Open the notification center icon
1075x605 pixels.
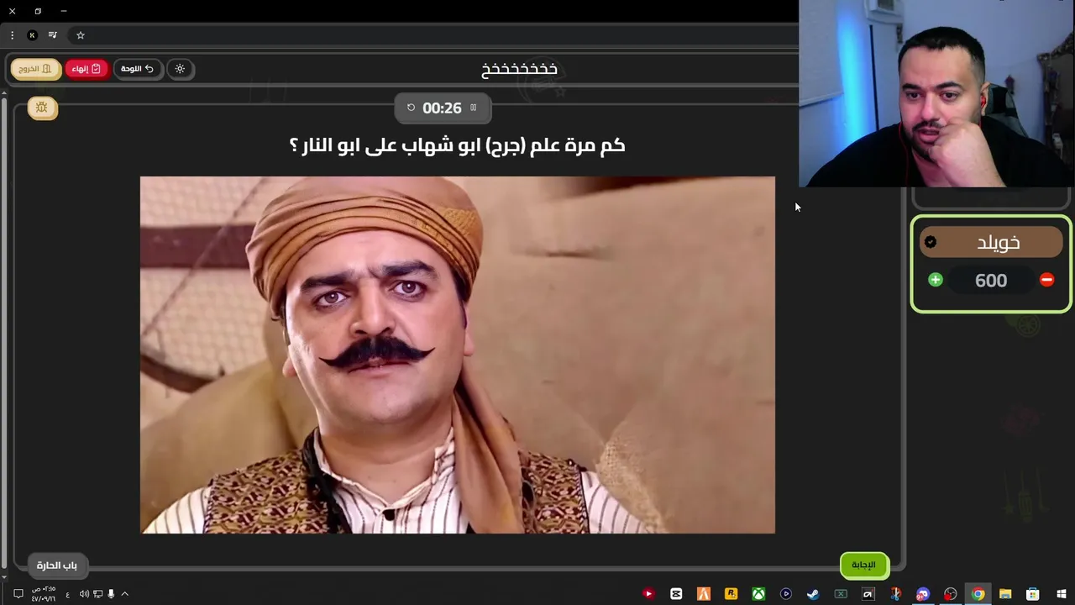click(18, 594)
